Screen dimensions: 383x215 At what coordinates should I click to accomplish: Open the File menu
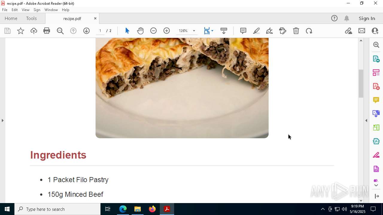pos(5,10)
